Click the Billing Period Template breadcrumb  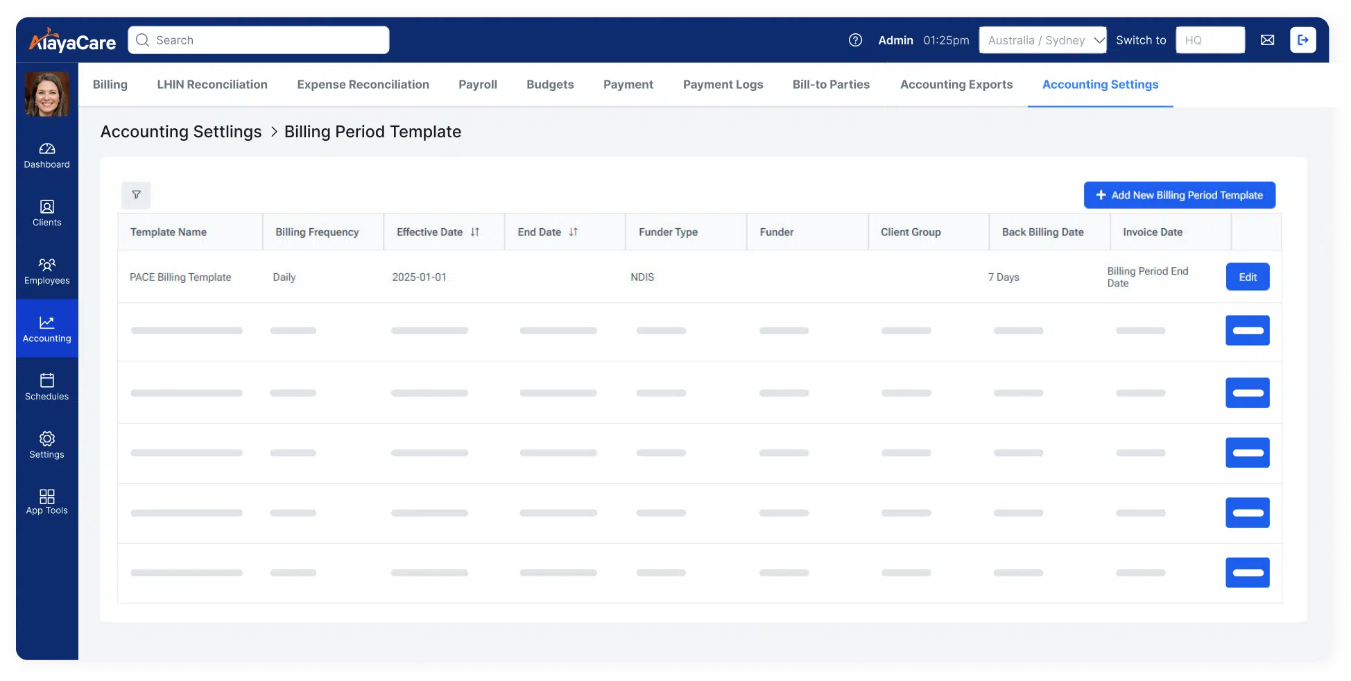click(x=372, y=132)
